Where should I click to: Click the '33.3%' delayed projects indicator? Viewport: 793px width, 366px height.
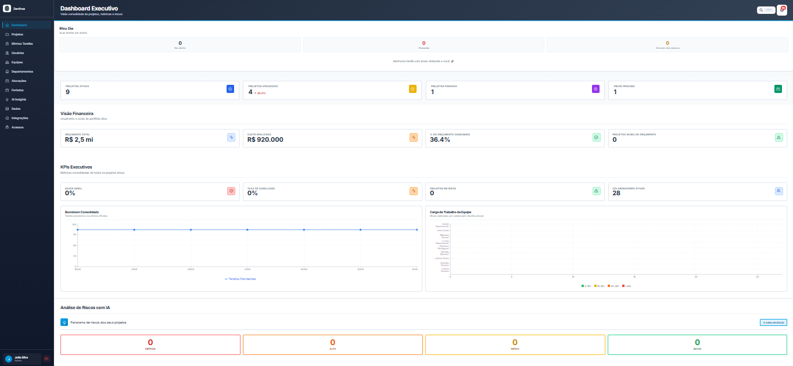tap(260, 93)
